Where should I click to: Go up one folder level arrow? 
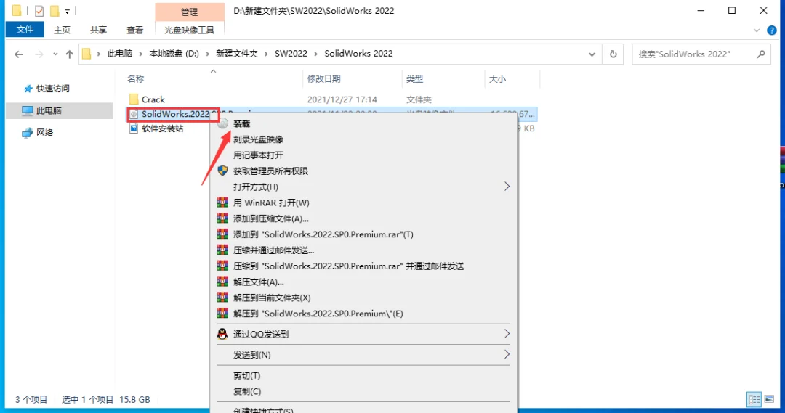(70, 54)
